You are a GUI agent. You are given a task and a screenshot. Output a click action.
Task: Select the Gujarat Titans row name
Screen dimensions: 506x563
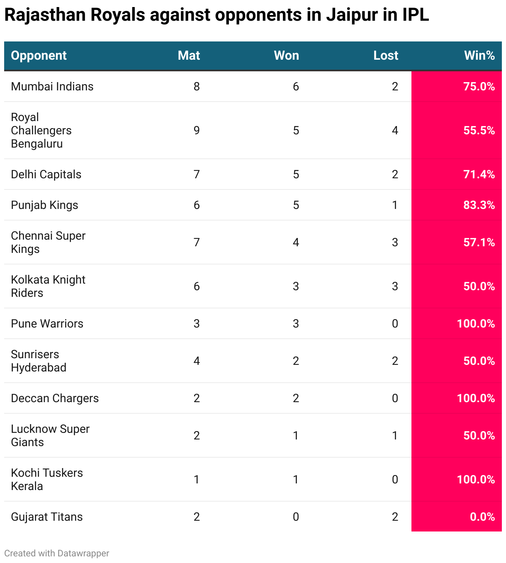click(47, 517)
